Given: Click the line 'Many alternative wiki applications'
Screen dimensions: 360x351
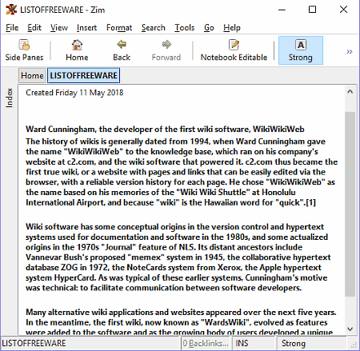Looking at the screenshot, I should tap(181, 312).
